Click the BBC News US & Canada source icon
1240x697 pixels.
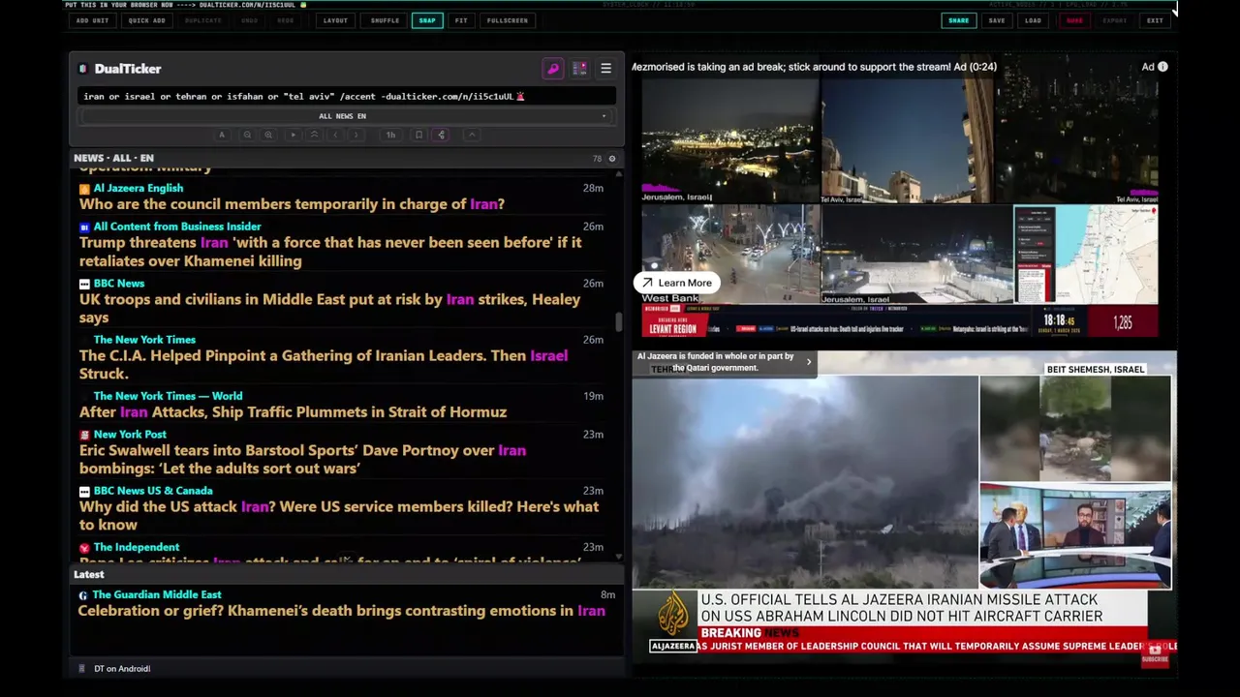(84, 491)
